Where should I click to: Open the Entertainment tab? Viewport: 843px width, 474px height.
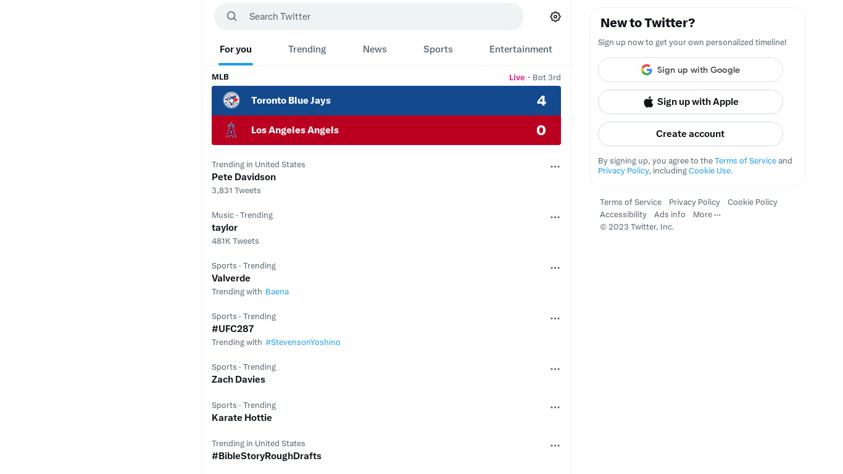click(521, 49)
